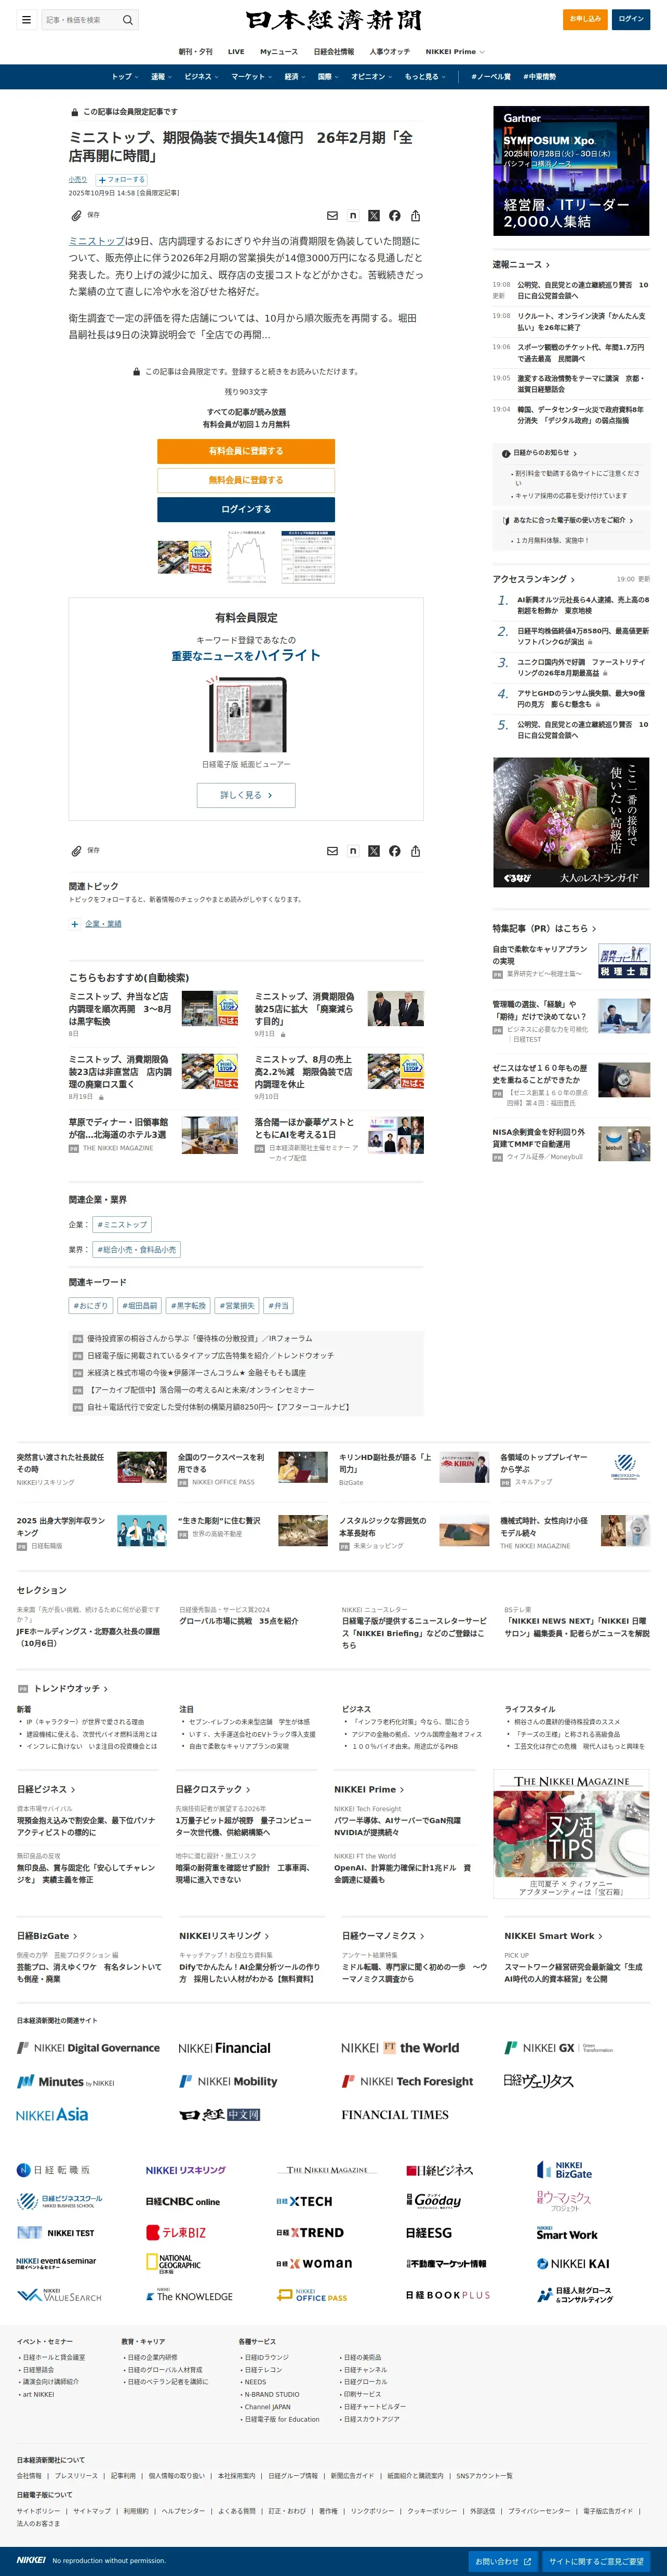The height and width of the screenshot is (2576, 667).
Task: Click the #総合小売・食料品小売 industry tag
Action: click(136, 1249)
